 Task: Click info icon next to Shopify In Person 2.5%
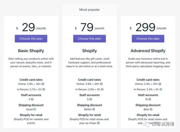(102, 89)
